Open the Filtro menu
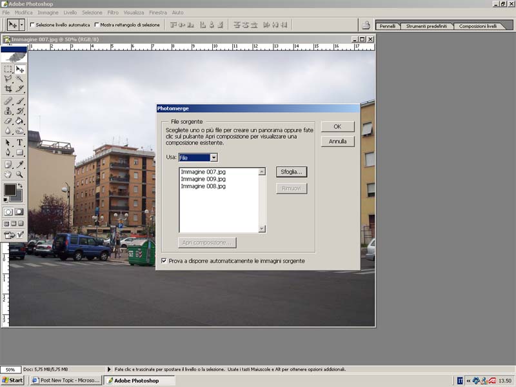The image size is (516, 387). click(x=113, y=12)
